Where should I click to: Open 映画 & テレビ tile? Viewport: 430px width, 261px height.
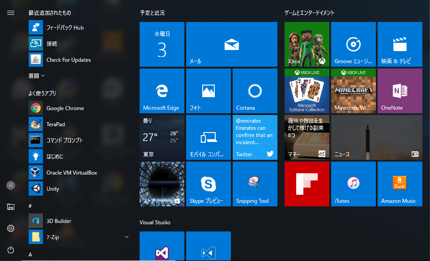click(x=400, y=44)
